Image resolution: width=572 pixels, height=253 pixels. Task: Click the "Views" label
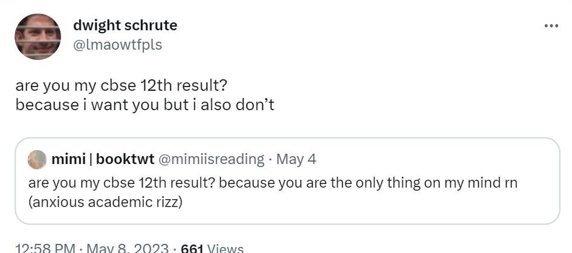[225, 248]
